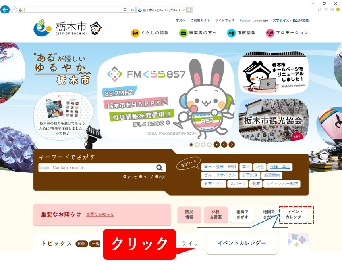Click the refresh icon in address bar
Viewport: 342px width, 265px height.
tap(133, 10)
